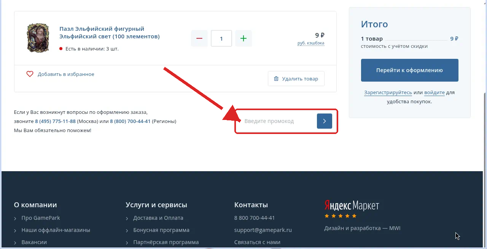The width and height of the screenshot is (487, 249).
Task: Open Связаться с нами link
Action: (257, 242)
